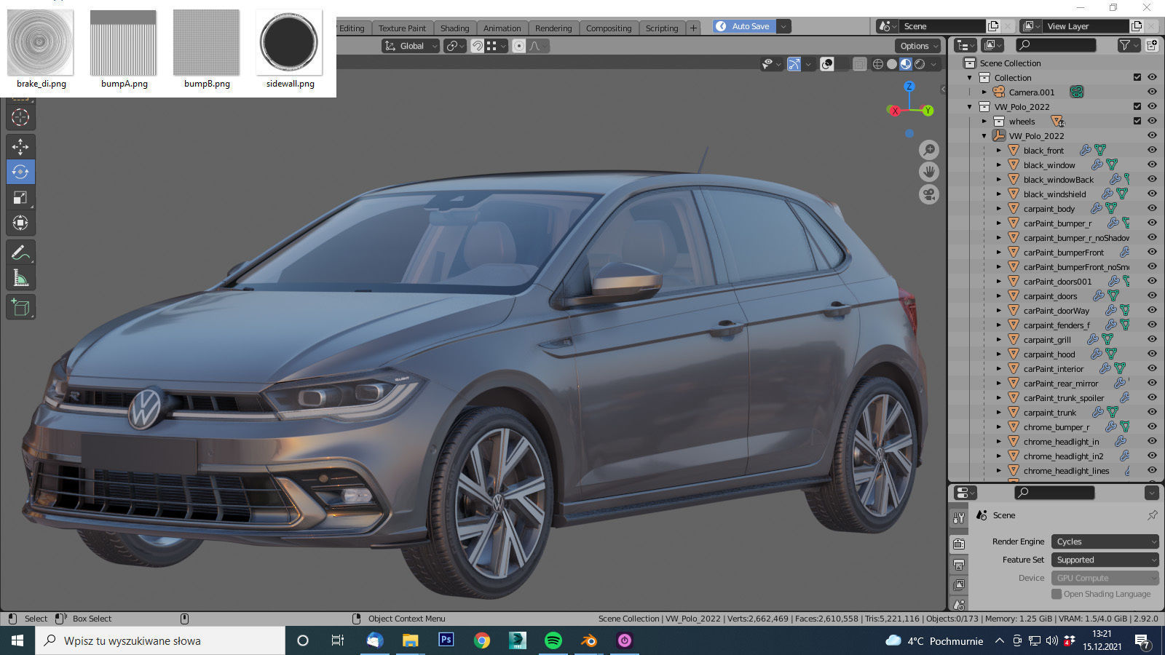Toggle X-ray mode in the viewport
The image size is (1165, 655).
click(859, 64)
